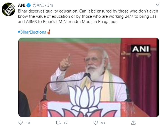Click the ANI watermark in the video

pos(141,49)
